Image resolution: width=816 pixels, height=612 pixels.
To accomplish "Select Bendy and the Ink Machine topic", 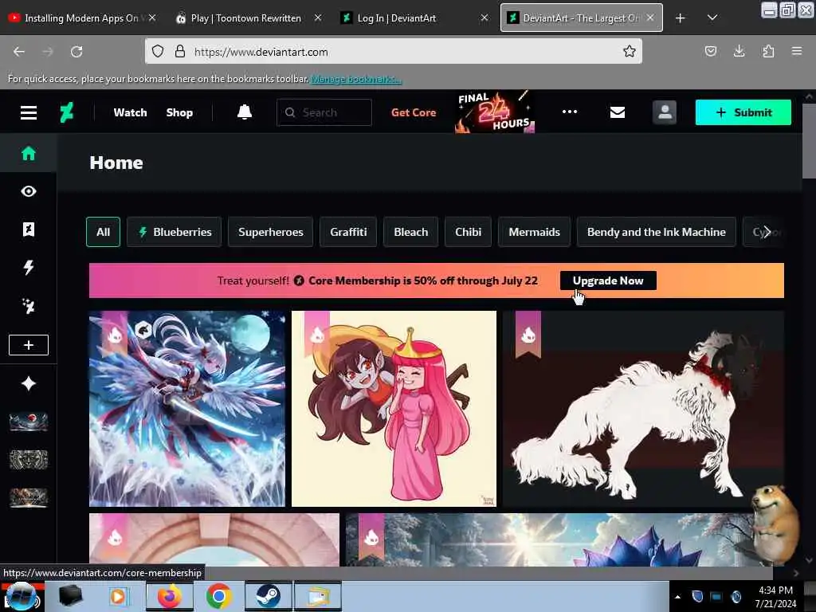I will [657, 232].
